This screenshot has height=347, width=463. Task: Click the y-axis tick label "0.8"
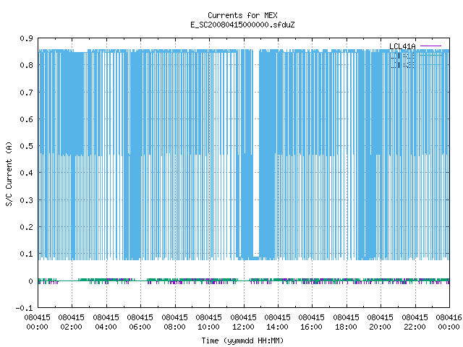pyautogui.click(x=26, y=65)
